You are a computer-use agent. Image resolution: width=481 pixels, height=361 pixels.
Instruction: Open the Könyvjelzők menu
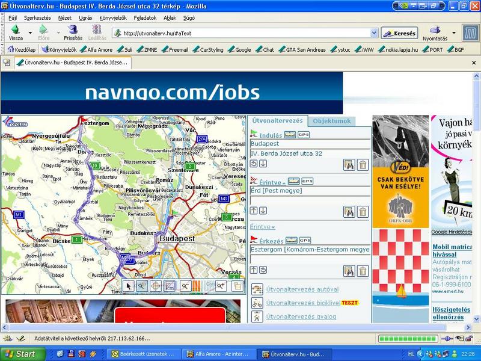[113, 18]
